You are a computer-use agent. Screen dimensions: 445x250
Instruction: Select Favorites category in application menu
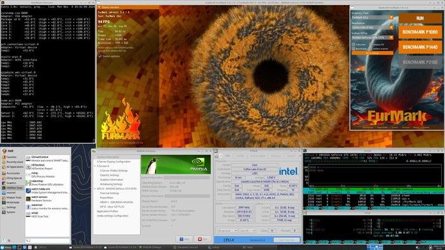click(x=12, y=157)
